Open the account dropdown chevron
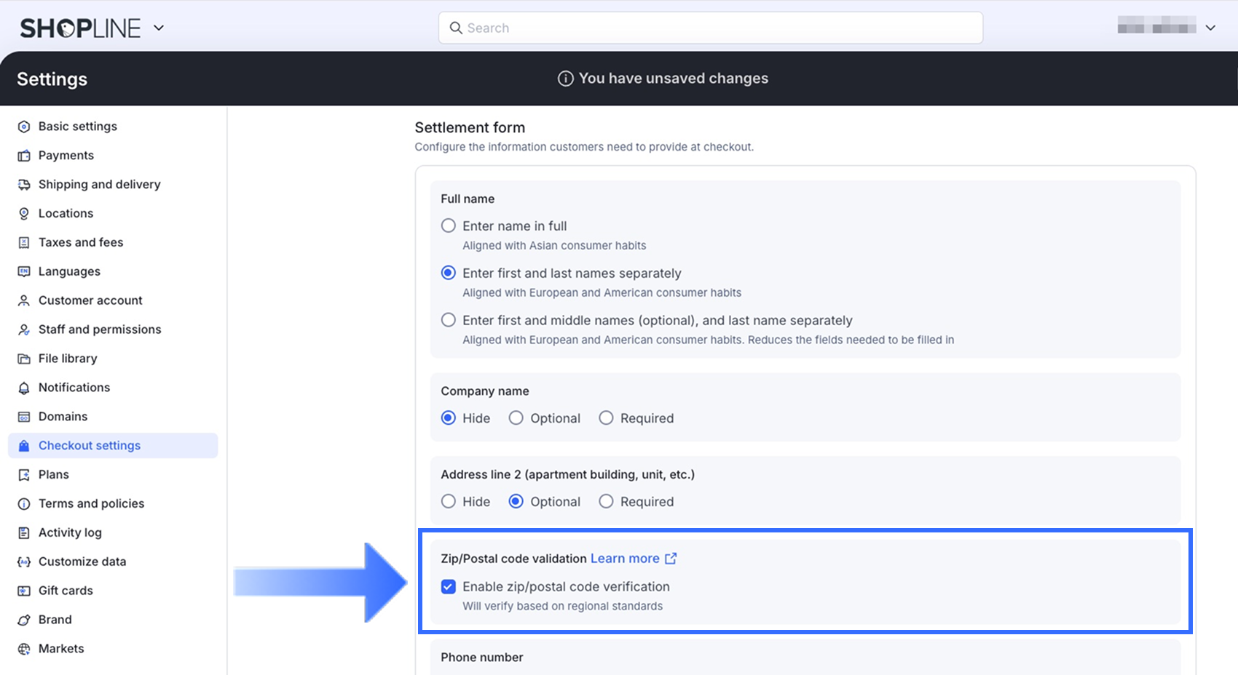The width and height of the screenshot is (1238, 675). coord(1210,28)
